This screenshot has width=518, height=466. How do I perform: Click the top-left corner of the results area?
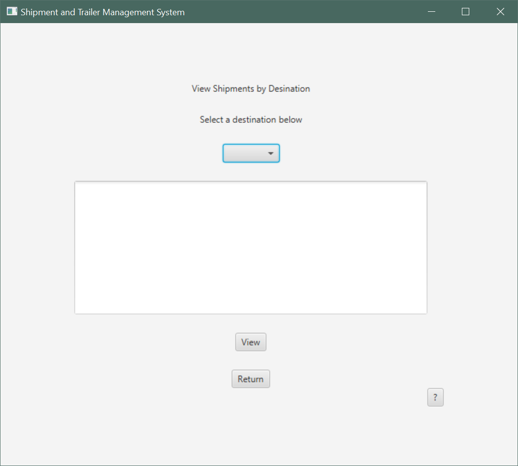[x=78, y=185]
